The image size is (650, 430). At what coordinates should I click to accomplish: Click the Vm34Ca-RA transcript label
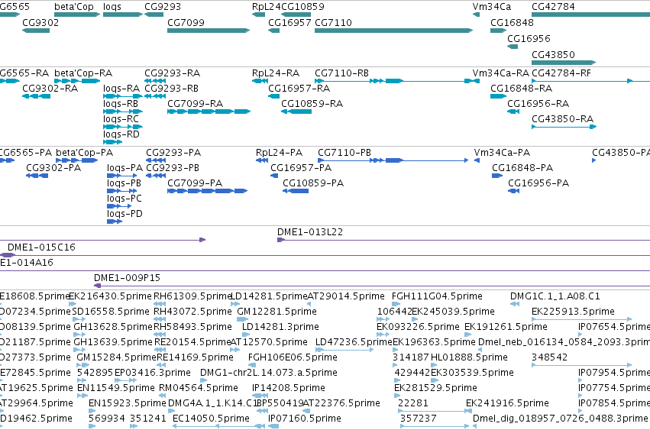(501, 73)
